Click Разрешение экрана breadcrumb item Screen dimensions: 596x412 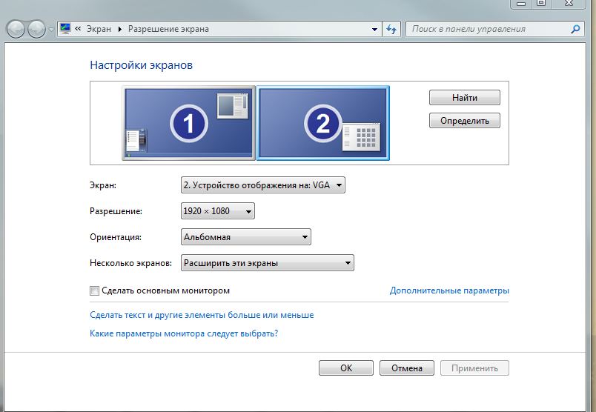[168, 30]
